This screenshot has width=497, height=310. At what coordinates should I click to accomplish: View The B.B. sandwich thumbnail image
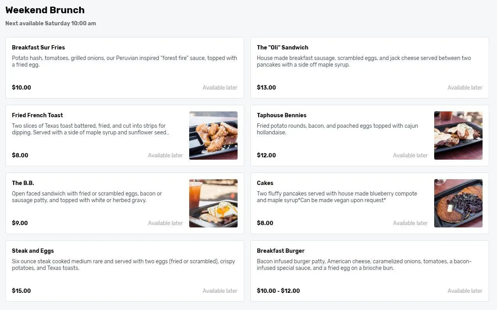[x=213, y=203]
